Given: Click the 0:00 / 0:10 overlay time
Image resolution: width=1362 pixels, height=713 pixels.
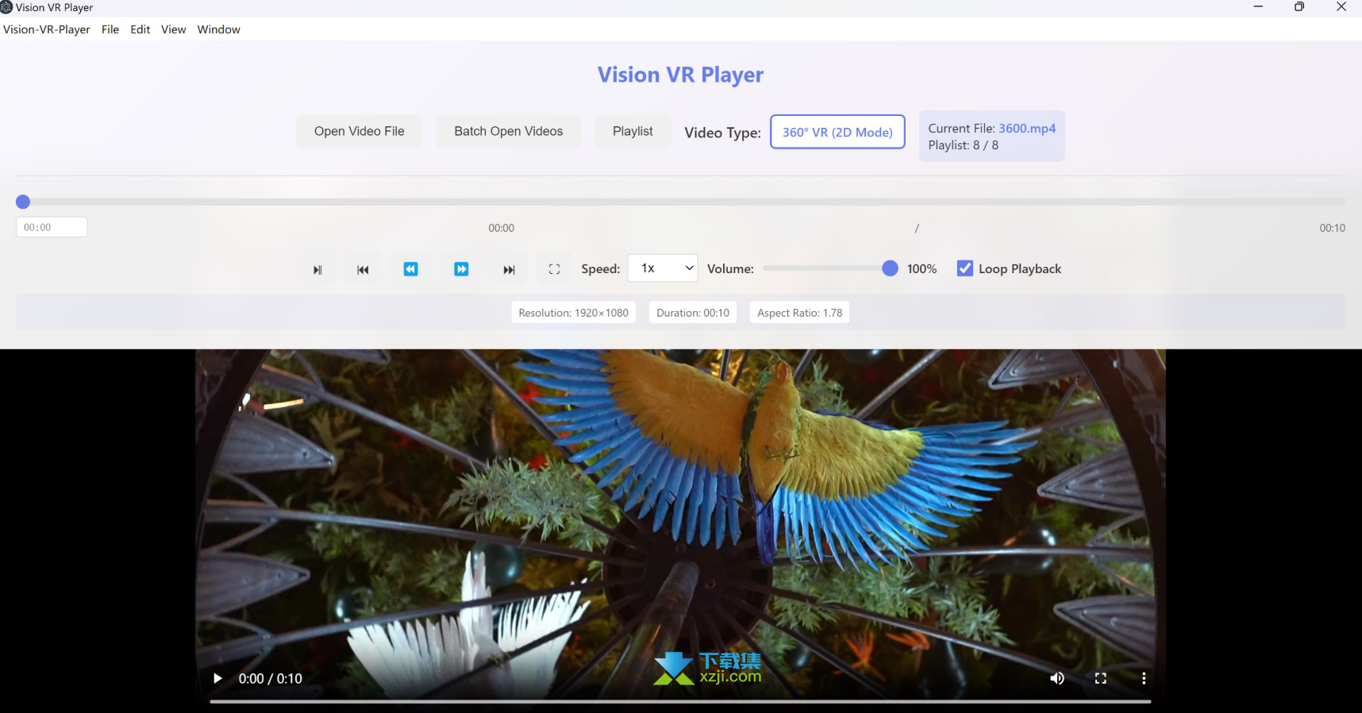Looking at the screenshot, I should point(271,679).
